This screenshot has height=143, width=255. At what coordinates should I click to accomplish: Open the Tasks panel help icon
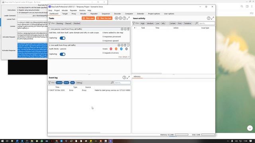coord(124,18)
